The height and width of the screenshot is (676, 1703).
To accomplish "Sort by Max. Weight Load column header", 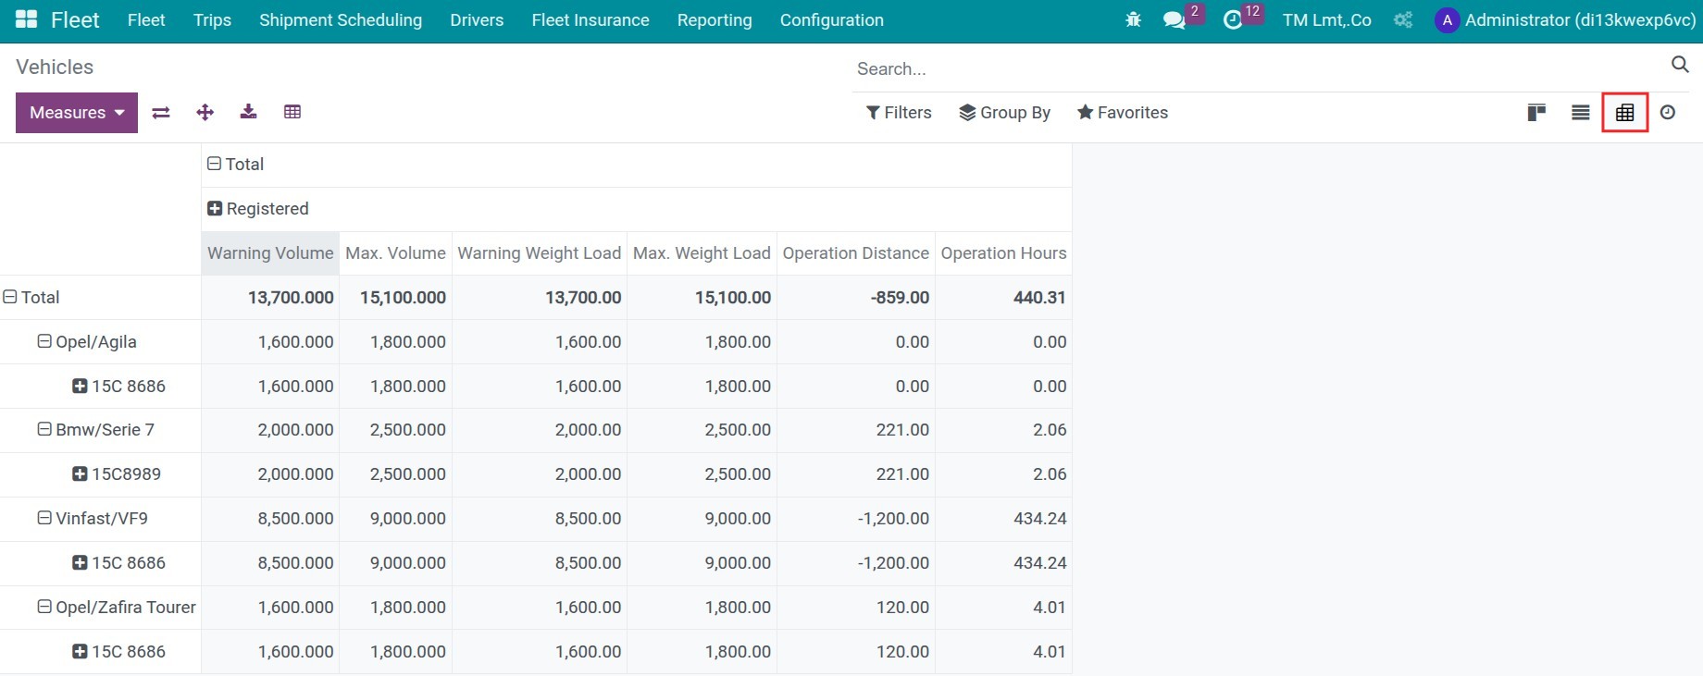I will [702, 253].
